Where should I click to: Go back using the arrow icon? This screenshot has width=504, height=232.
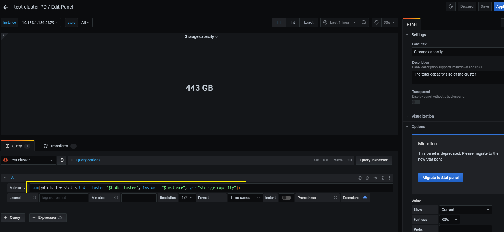click(x=6, y=7)
